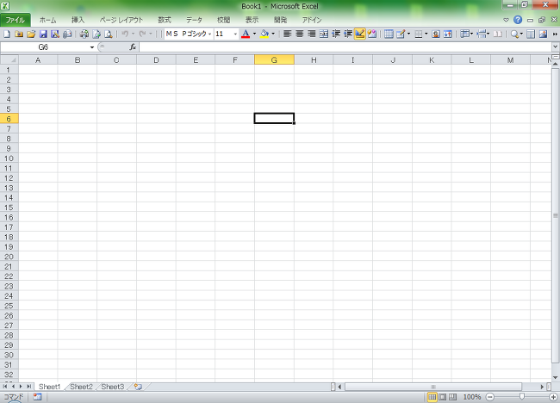Click the sort arrows icon

447,34
